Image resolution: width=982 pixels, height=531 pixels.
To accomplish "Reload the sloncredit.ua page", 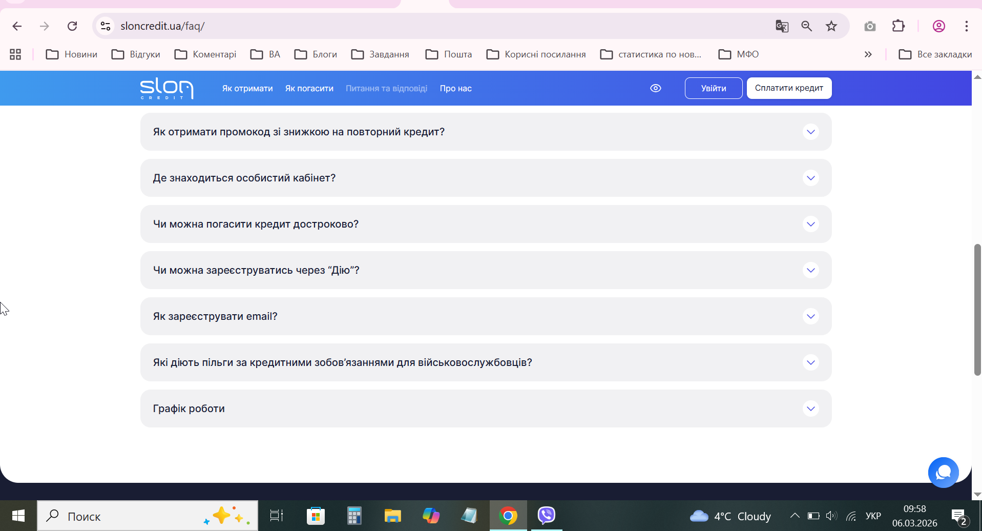I will point(72,26).
